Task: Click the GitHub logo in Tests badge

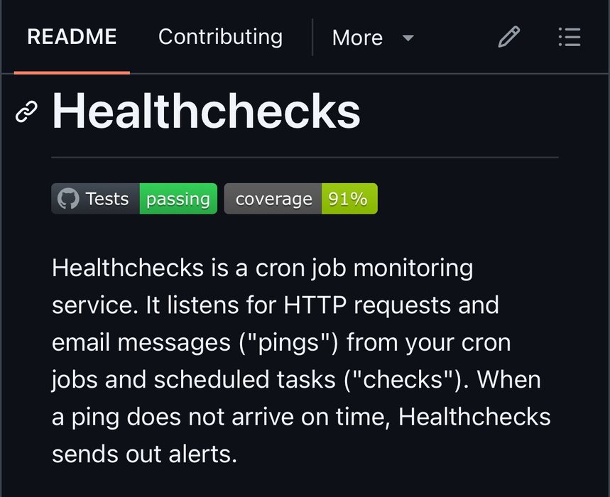Action: click(x=67, y=199)
